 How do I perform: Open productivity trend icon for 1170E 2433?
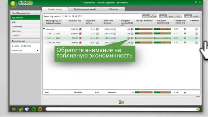pos(97,38)
